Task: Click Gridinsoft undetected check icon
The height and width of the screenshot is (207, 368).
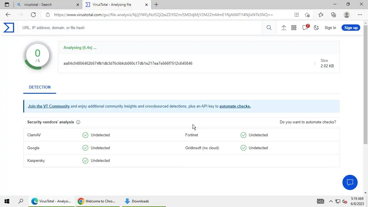Action: click(244, 148)
